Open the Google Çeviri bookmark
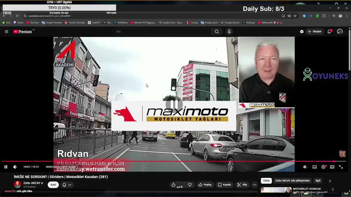This screenshot has width=351, height=197. (x=209, y=23)
